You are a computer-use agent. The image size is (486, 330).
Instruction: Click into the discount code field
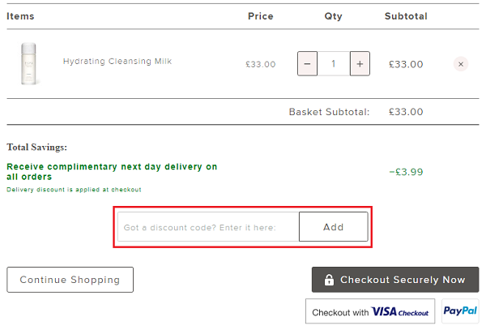point(208,227)
